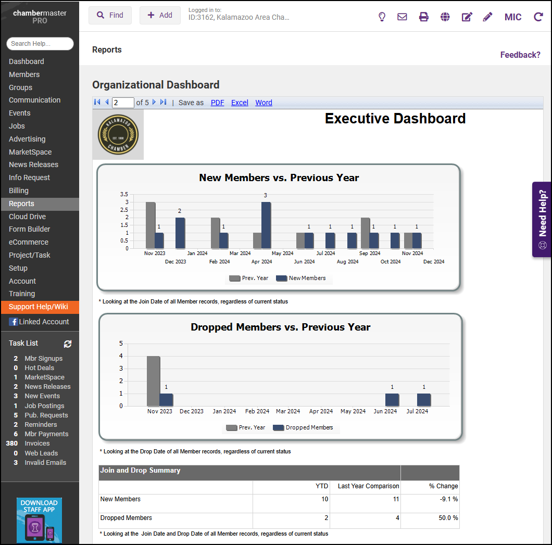Go to previous report page
This screenshot has height=545, width=552.
tap(107, 102)
